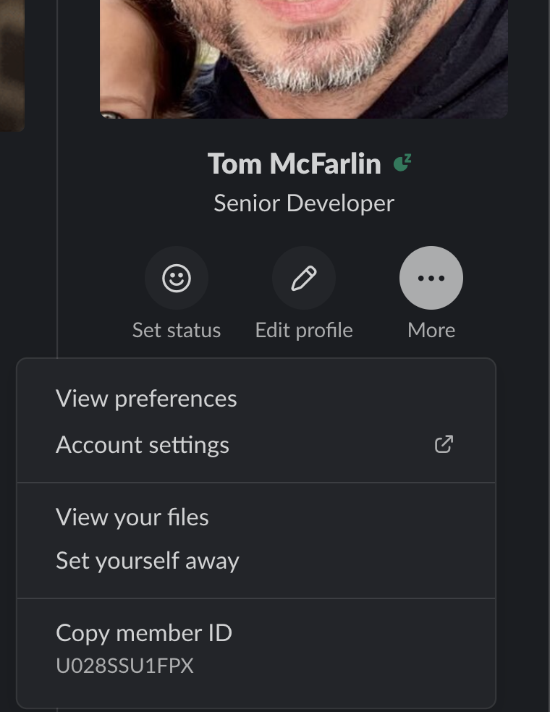Click the away status icon beside the name
The height and width of the screenshot is (712, 550).
click(402, 163)
